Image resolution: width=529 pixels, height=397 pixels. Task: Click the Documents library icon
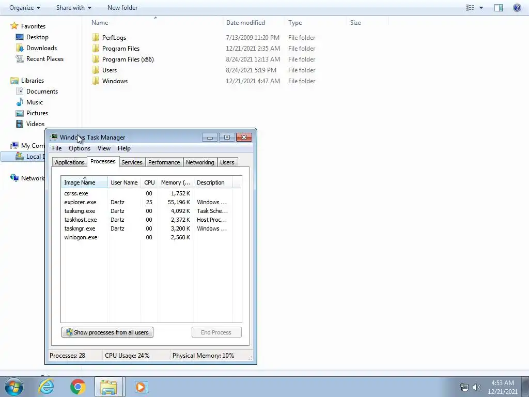(20, 91)
